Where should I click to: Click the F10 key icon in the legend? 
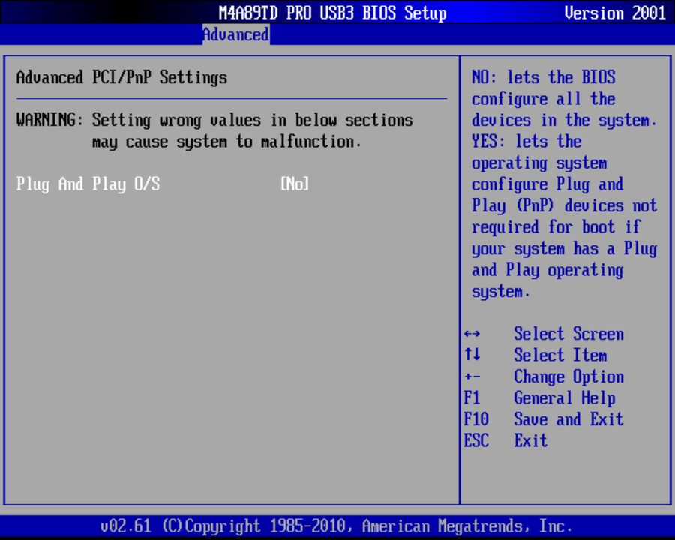click(x=476, y=419)
